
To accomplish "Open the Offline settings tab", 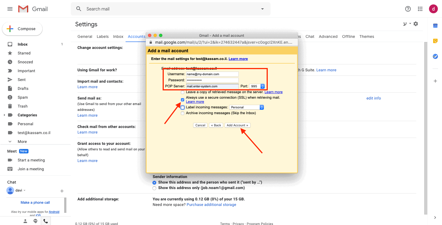I will (349, 36).
